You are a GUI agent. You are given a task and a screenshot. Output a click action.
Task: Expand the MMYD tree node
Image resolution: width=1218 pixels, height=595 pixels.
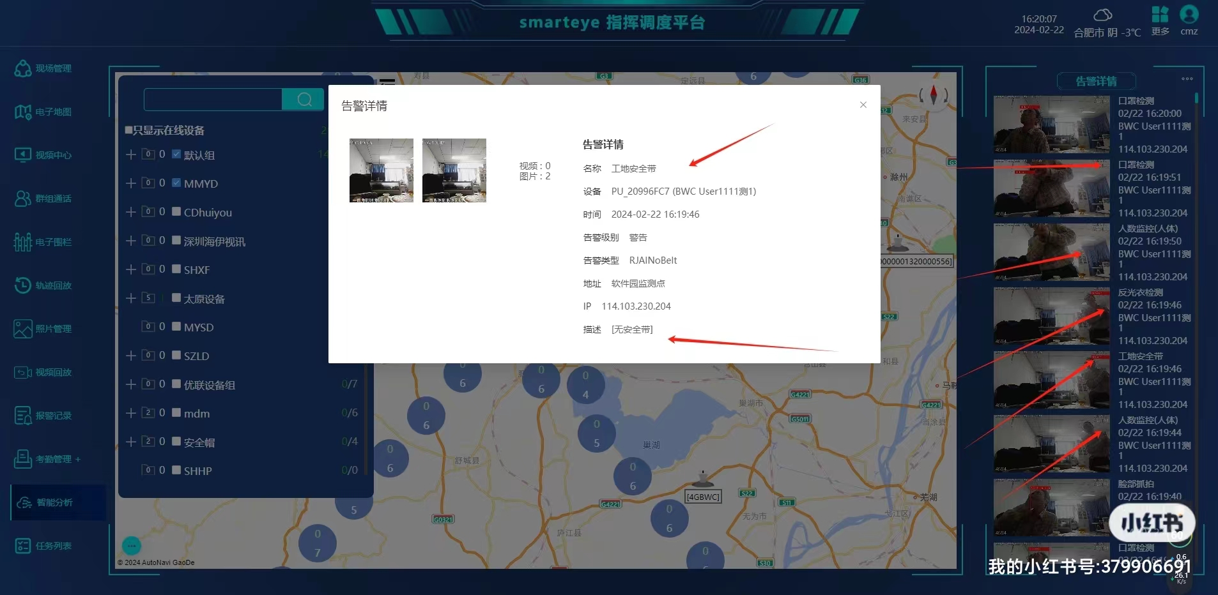pos(130,183)
